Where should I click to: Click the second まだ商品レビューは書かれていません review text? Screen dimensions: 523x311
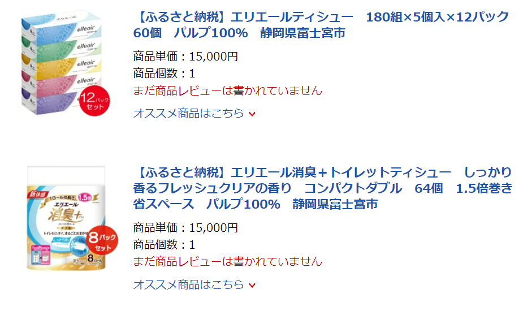point(227,261)
